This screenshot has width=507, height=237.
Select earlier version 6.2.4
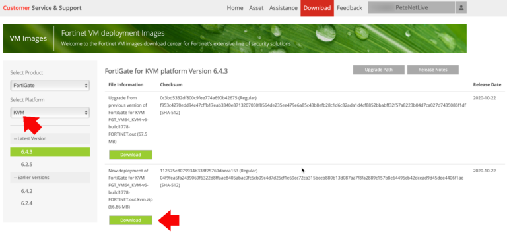pyautogui.click(x=27, y=203)
